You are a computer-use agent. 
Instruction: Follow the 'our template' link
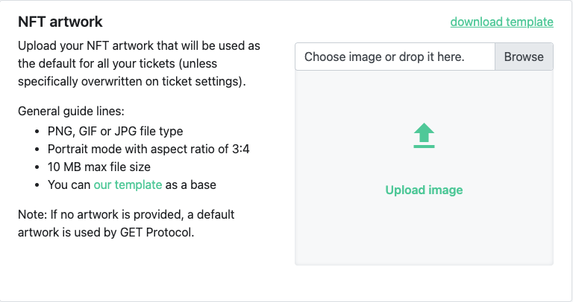[x=128, y=184]
